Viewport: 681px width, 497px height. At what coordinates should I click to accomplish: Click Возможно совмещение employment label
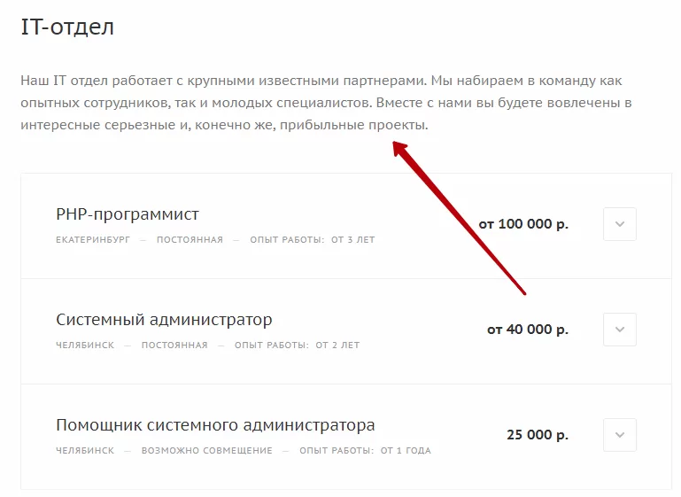(x=206, y=451)
